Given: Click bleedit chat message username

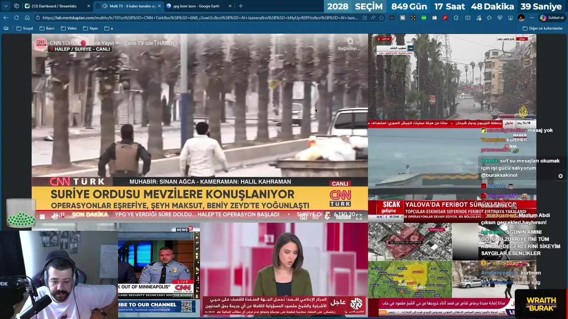Looking at the screenshot, I should click(x=489, y=161).
